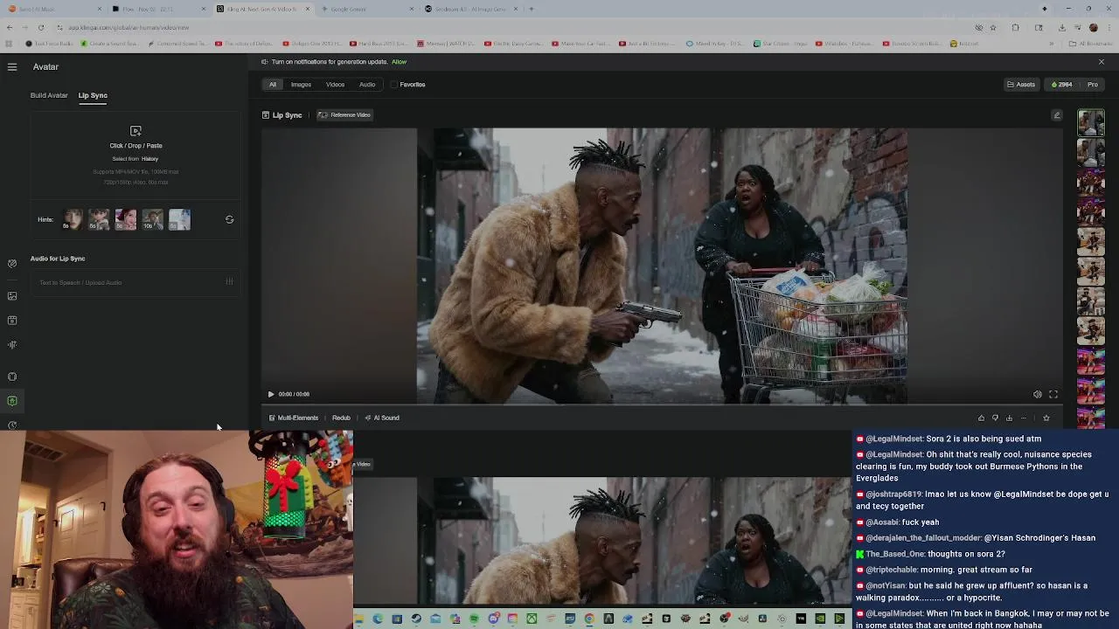Filter generations by Audio
This screenshot has height=629, width=1119.
point(367,85)
